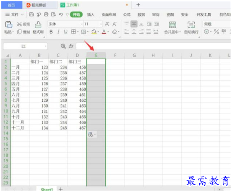Decrease font size with smaller A icon
Viewport: 233px width, 193px height.
click(x=114, y=24)
